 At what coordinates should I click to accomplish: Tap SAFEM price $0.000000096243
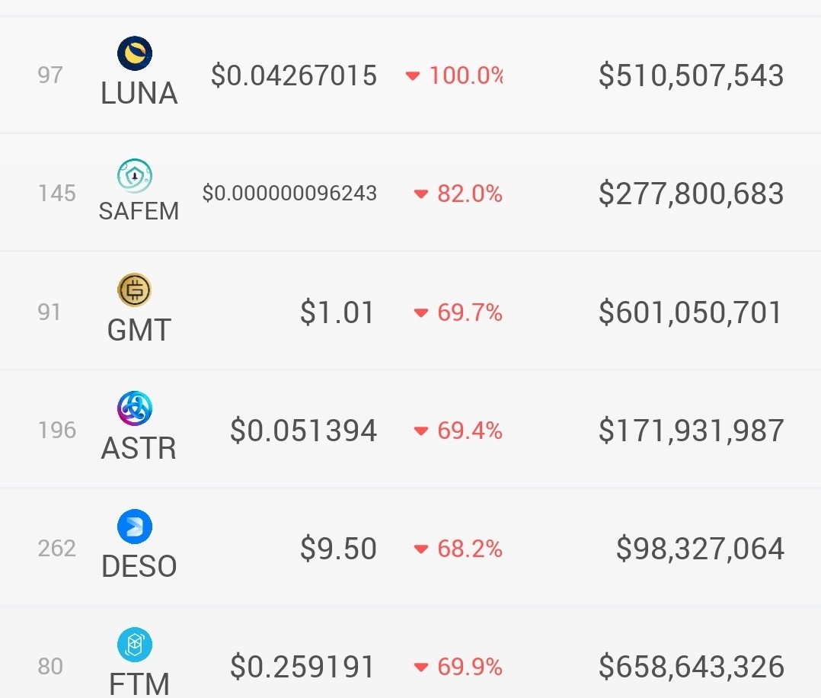[289, 193]
